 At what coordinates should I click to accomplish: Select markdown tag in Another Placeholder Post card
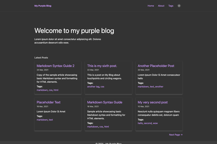(143, 86)
